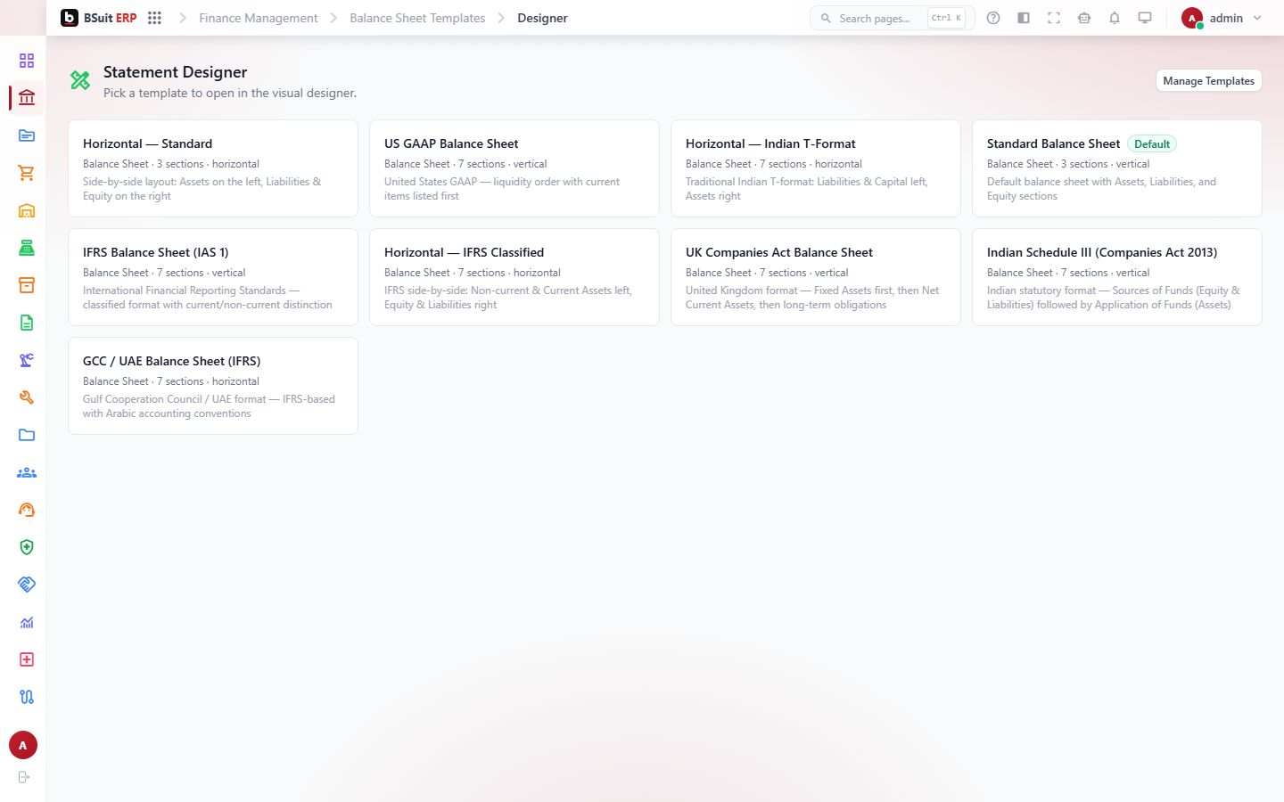Toggle fullscreen mode in top bar
Screen dimensions: 1284x802
1054,18
